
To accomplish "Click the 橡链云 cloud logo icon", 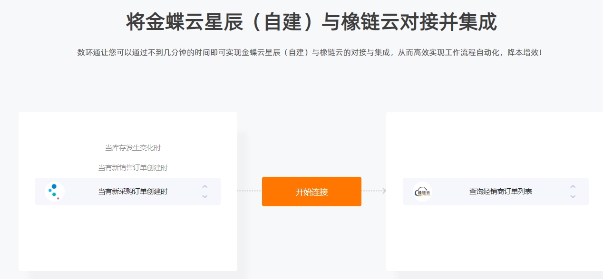I will [422, 192].
